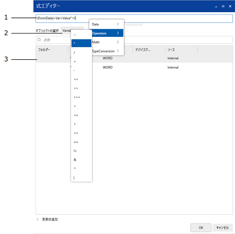Sort by the ソース column header

[181, 50]
